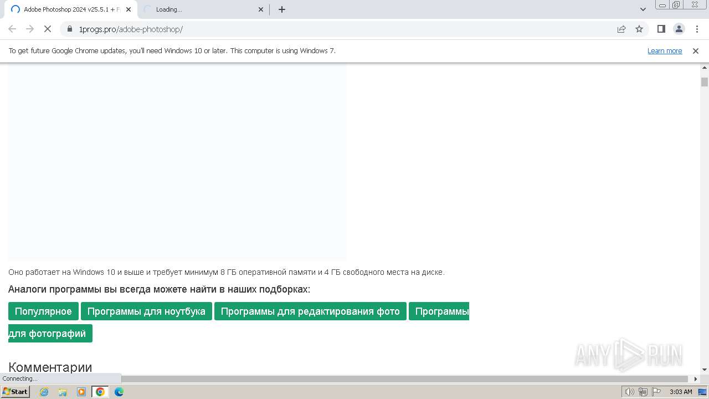Bookmark this page with the star icon
Image resolution: width=709 pixels, height=399 pixels.
coord(639,29)
